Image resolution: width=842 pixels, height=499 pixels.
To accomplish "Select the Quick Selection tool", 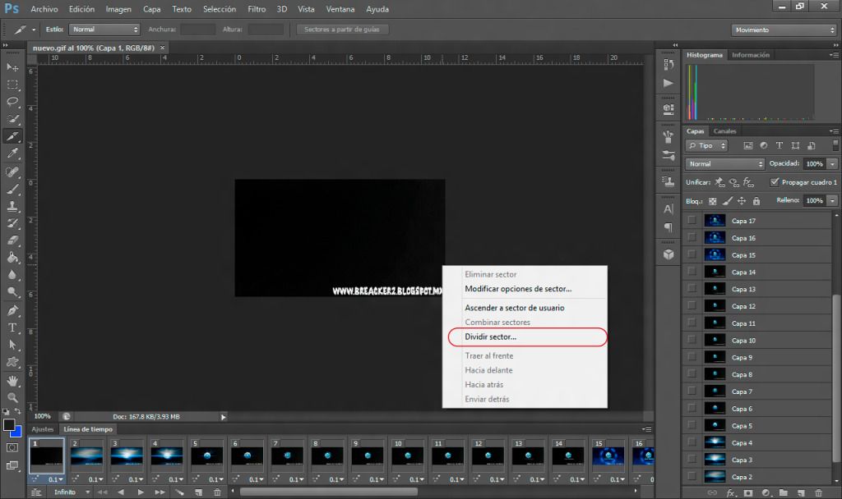I will (x=12, y=119).
